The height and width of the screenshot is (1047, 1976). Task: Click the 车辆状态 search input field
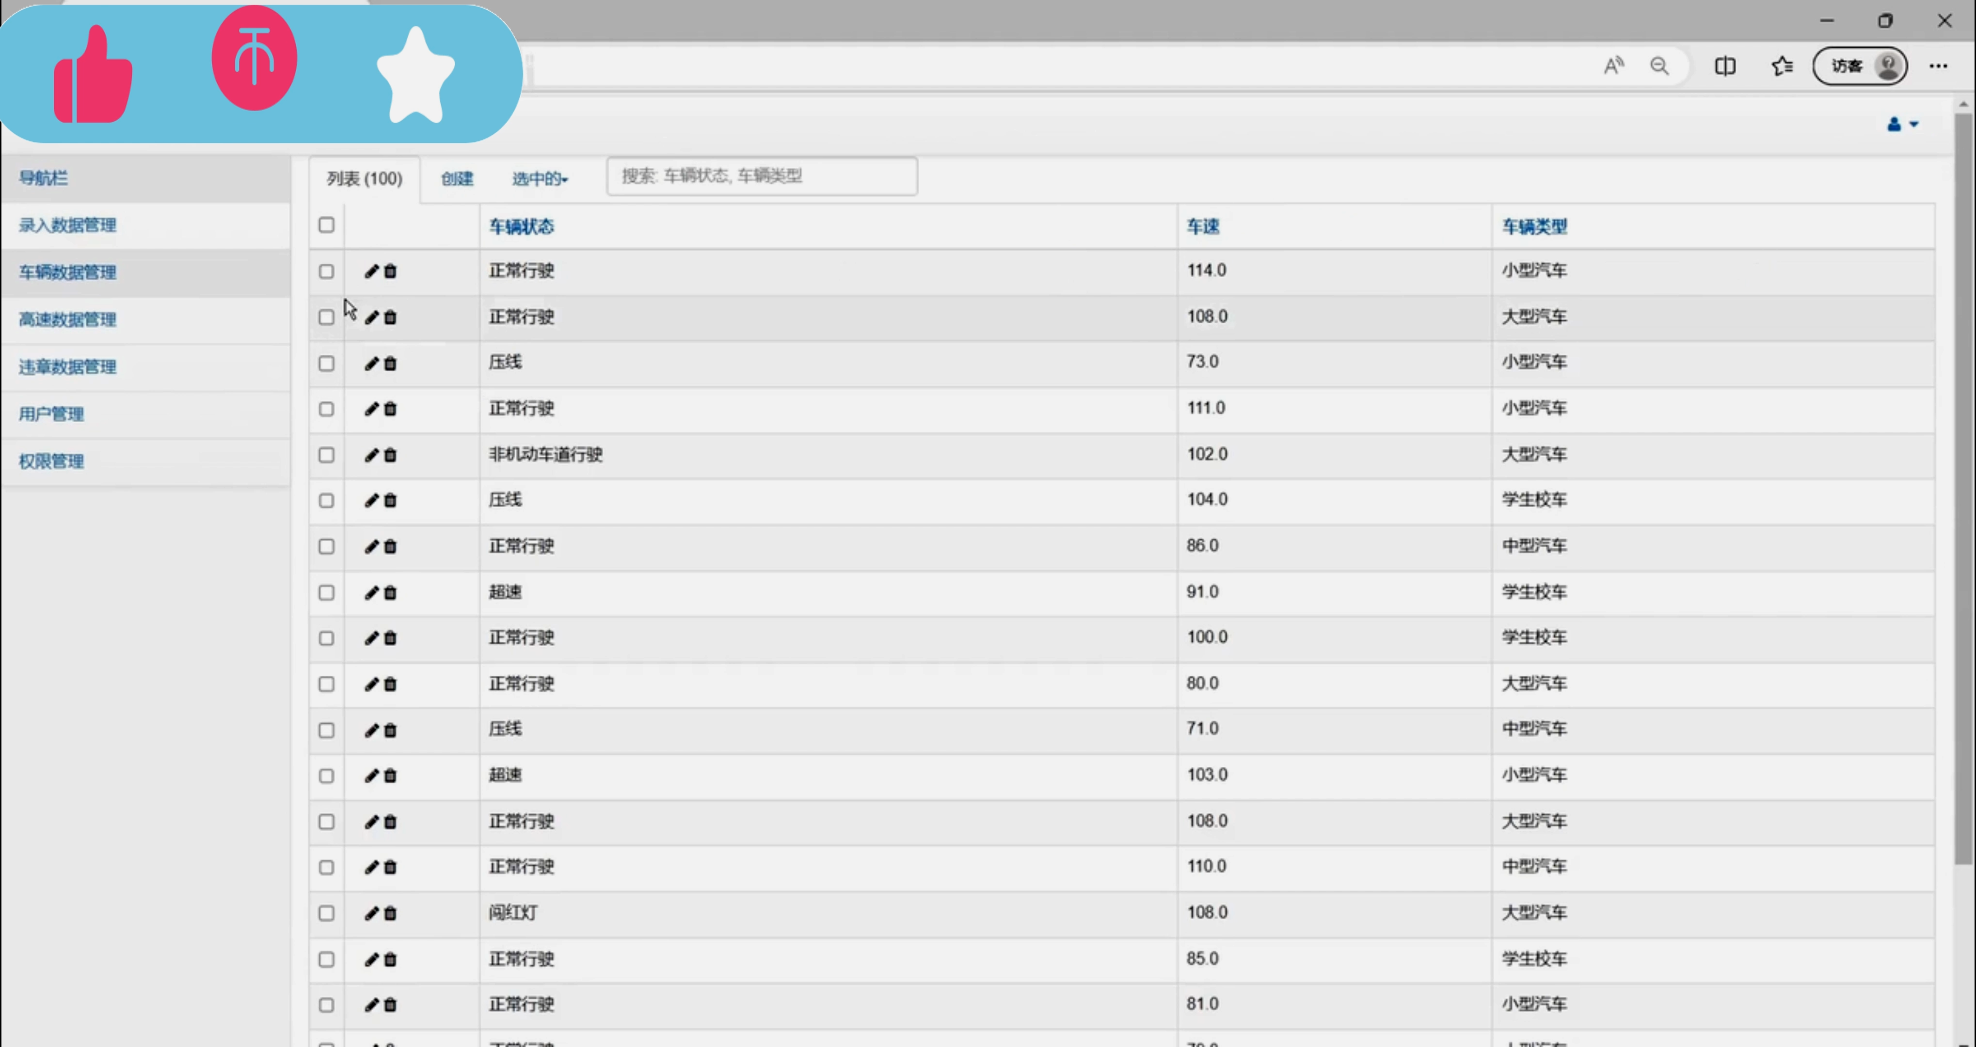pos(761,176)
